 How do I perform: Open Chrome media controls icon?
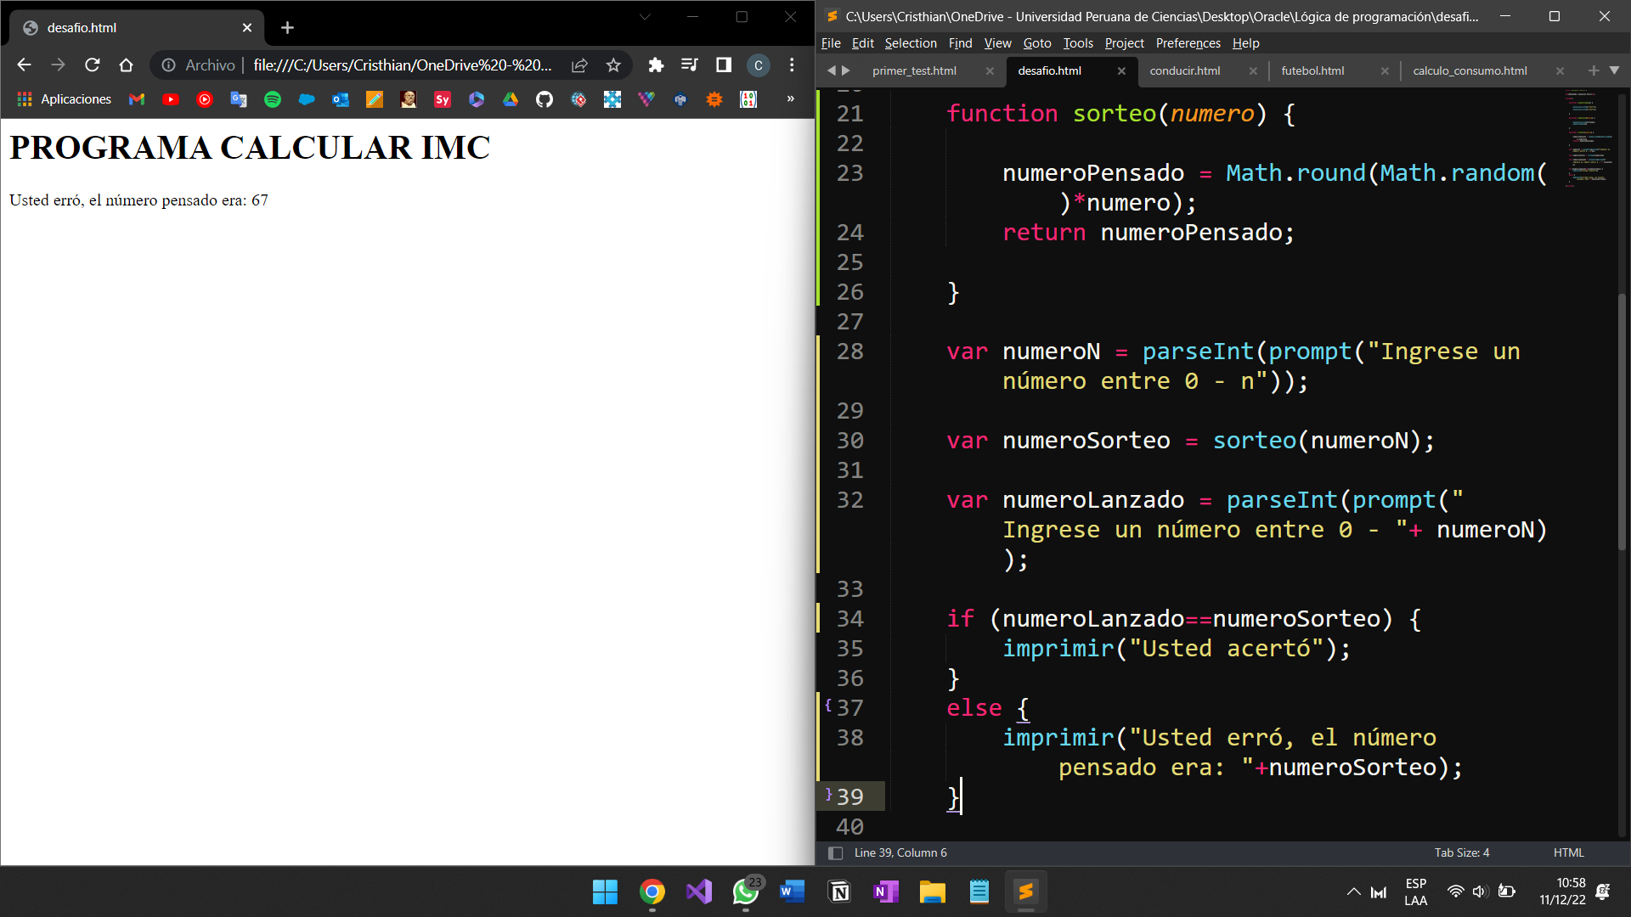tap(690, 65)
